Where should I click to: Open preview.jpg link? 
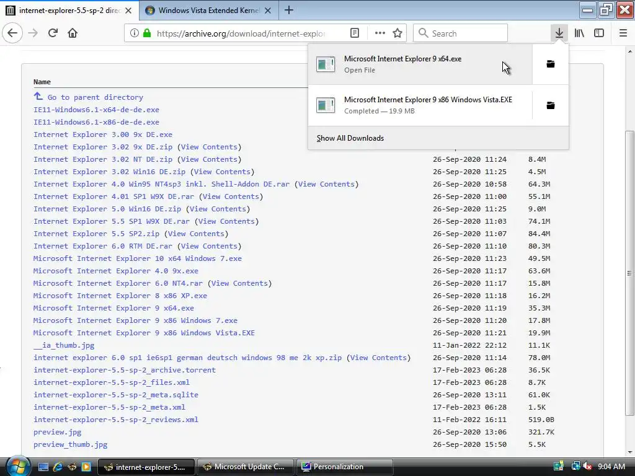(x=58, y=432)
